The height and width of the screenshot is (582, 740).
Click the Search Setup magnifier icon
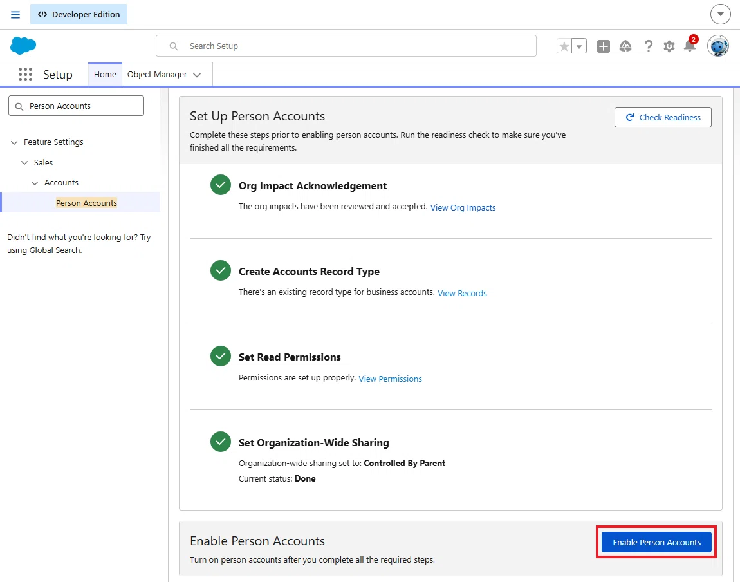point(174,46)
